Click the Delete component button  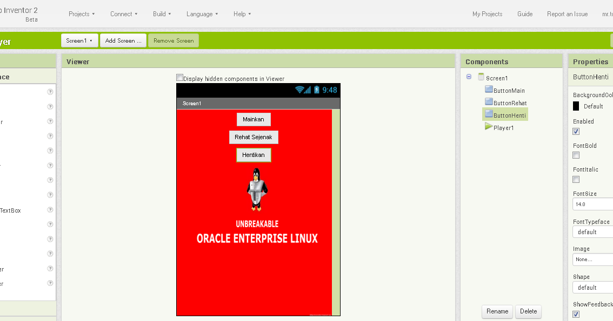(x=528, y=311)
